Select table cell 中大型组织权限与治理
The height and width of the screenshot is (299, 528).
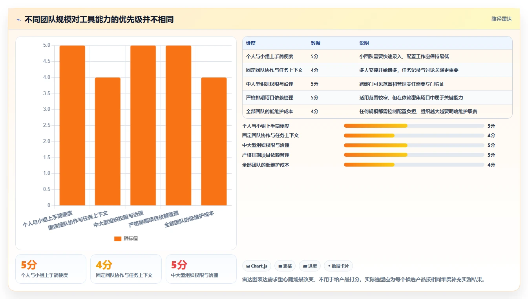click(270, 84)
